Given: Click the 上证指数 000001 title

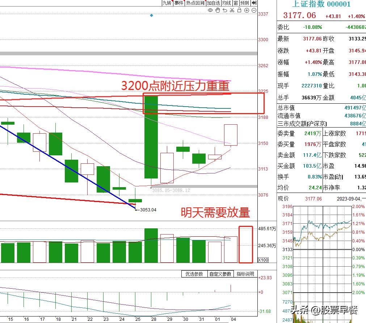Looking at the screenshot, I should tap(321, 4).
